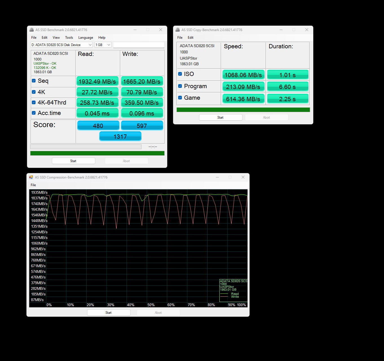
Task: Click the AS SSD Benchmark title bar icon
Action: (x=32, y=30)
